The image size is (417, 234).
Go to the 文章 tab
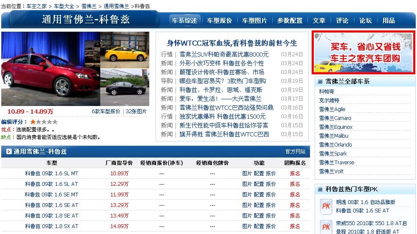click(319, 20)
